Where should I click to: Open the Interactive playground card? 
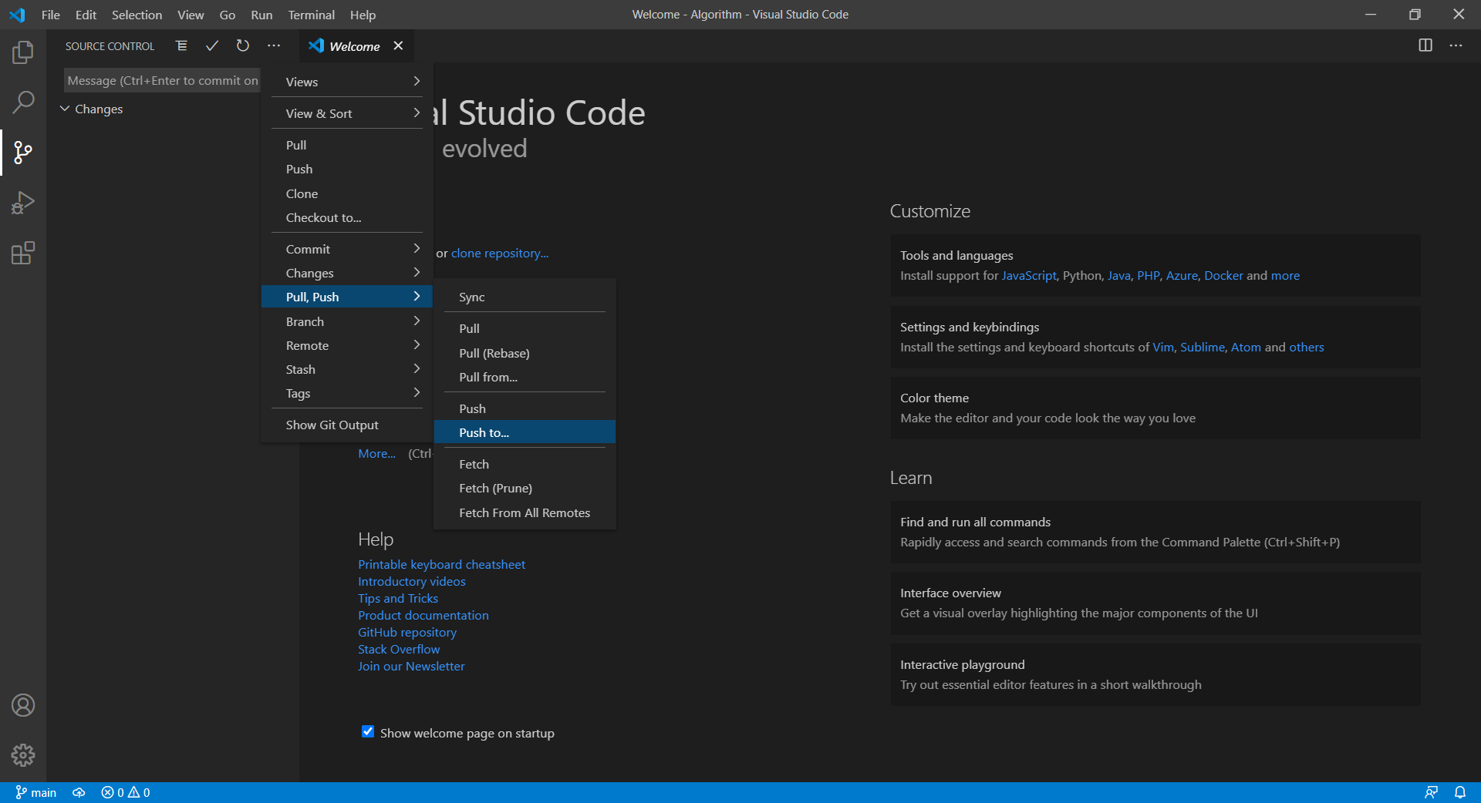(x=1155, y=675)
